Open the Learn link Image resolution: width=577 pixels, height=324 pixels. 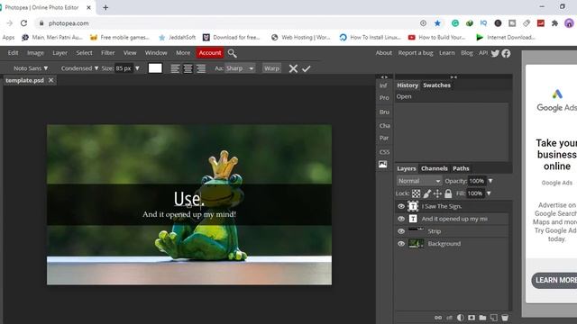(447, 53)
